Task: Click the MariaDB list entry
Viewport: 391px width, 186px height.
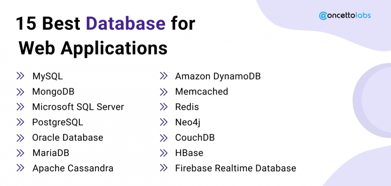Action: coord(50,153)
